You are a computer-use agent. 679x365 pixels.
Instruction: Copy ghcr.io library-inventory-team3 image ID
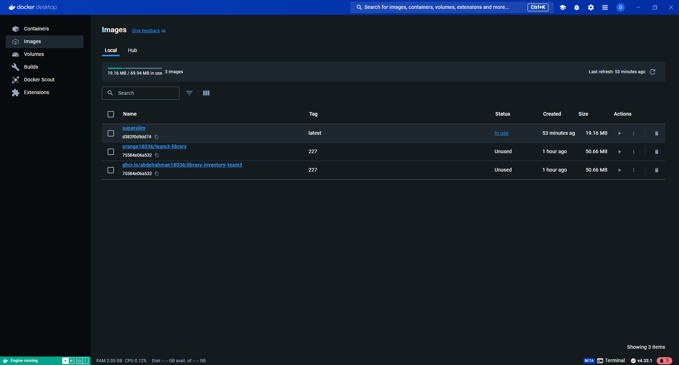[x=157, y=174]
